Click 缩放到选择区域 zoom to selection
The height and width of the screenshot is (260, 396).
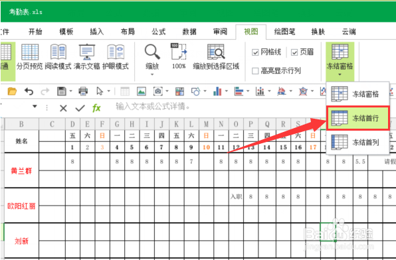coord(216,57)
